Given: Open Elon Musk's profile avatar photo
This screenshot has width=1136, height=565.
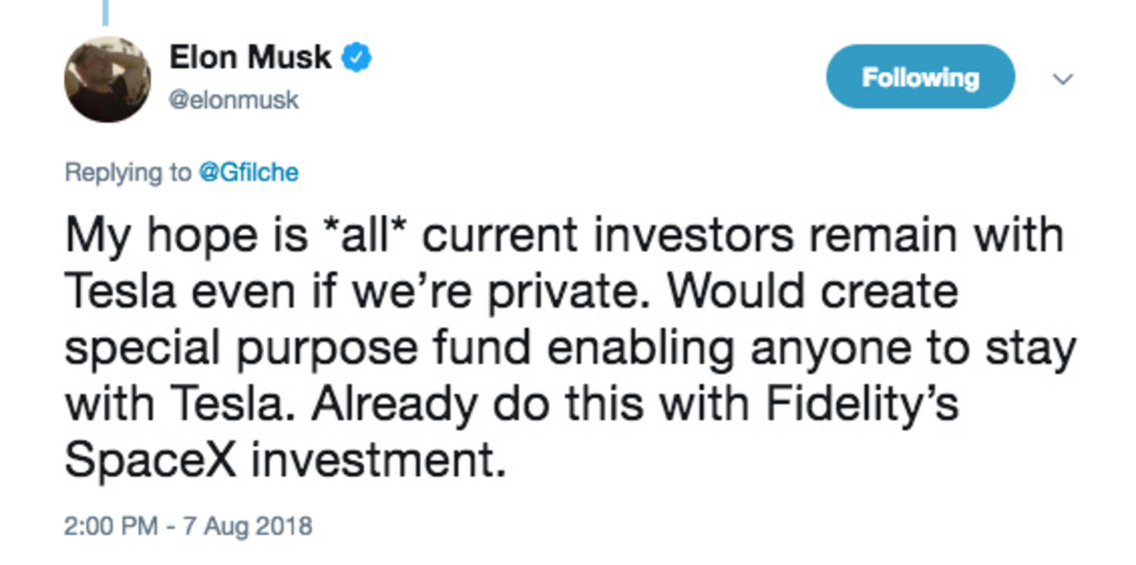Looking at the screenshot, I should click(x=106, y=79).
